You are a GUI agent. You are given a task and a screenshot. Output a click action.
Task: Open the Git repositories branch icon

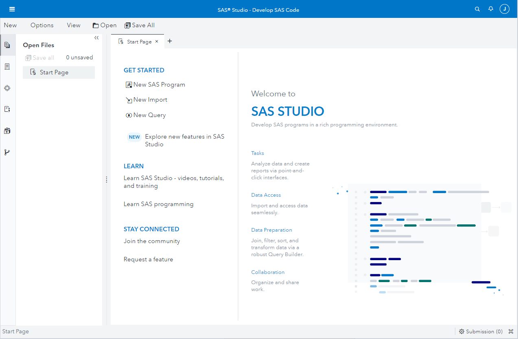[7, 152]
